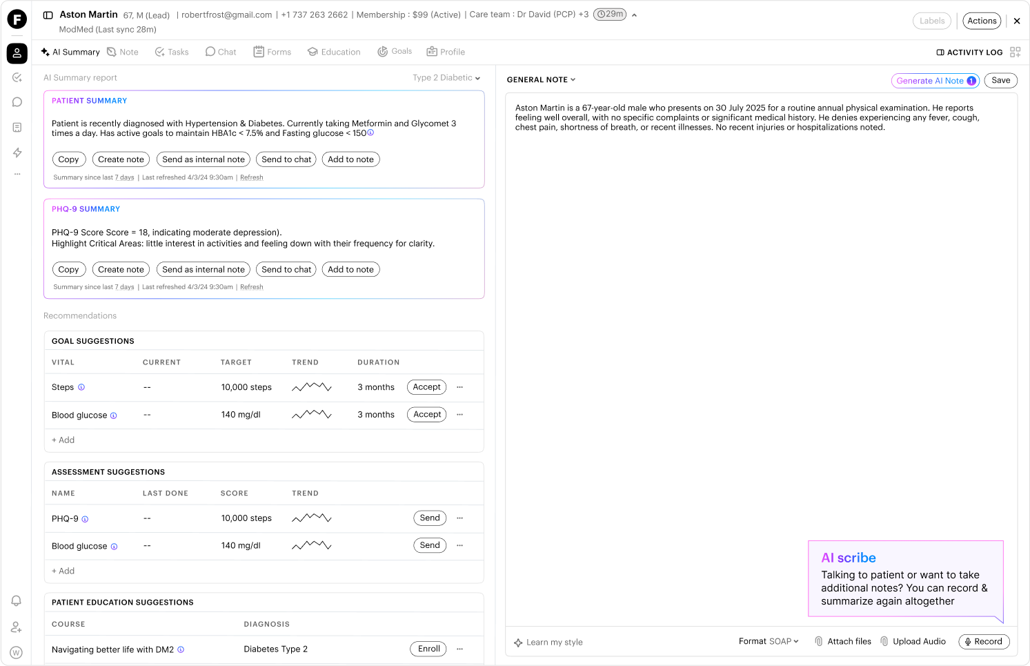Switch to the Education tab
This screenshot has height=666, width=1030.
point(334,52)
